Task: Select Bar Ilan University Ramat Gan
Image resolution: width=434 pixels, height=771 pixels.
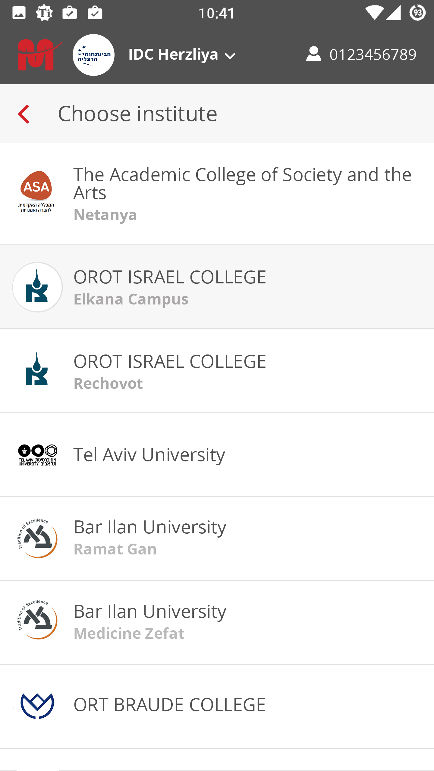Action: [217, 539]
